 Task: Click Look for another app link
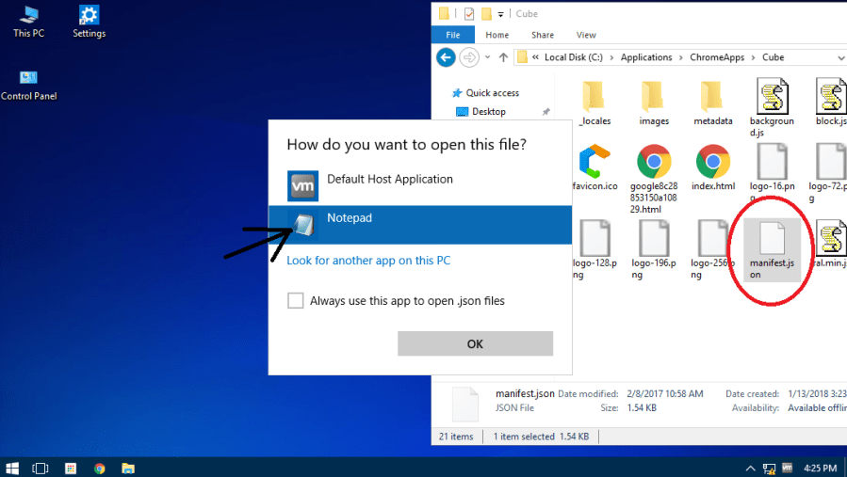point(368,261)
